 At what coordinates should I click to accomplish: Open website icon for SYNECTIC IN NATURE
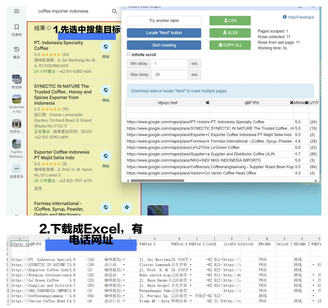point(106,90)
